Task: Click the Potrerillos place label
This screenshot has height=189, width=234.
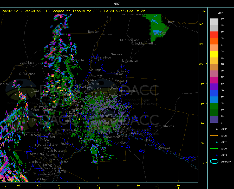Action: (48, 107)
